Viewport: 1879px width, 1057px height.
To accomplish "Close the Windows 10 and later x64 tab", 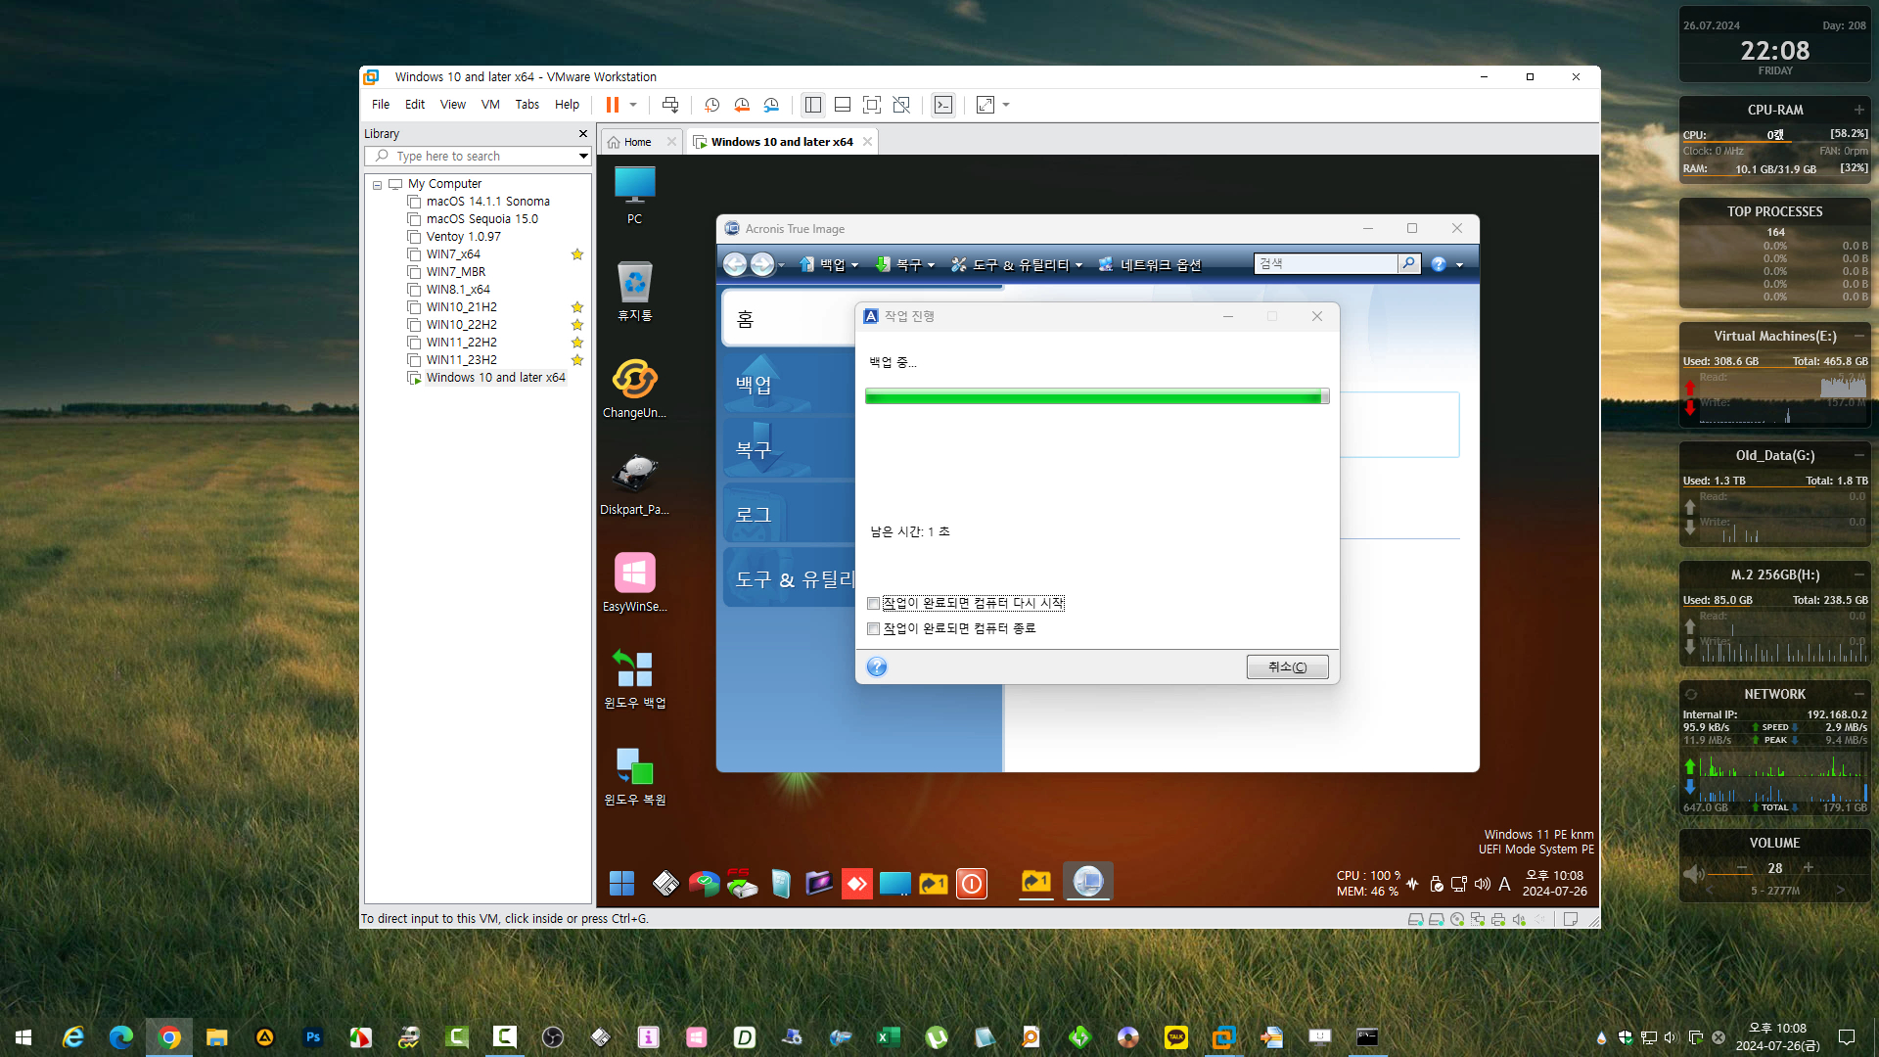I will tap(867, 142).
